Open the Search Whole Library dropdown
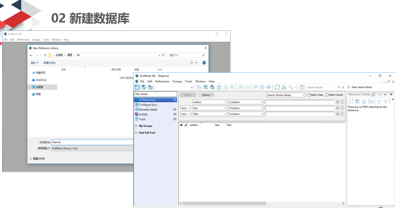 285,95
